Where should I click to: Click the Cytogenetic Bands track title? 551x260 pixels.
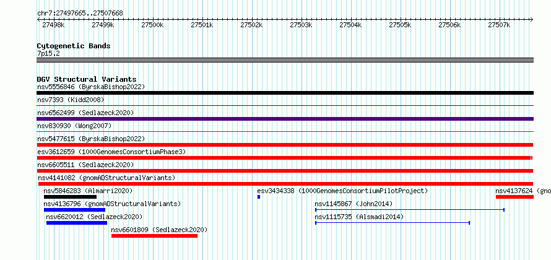point(74,46)
